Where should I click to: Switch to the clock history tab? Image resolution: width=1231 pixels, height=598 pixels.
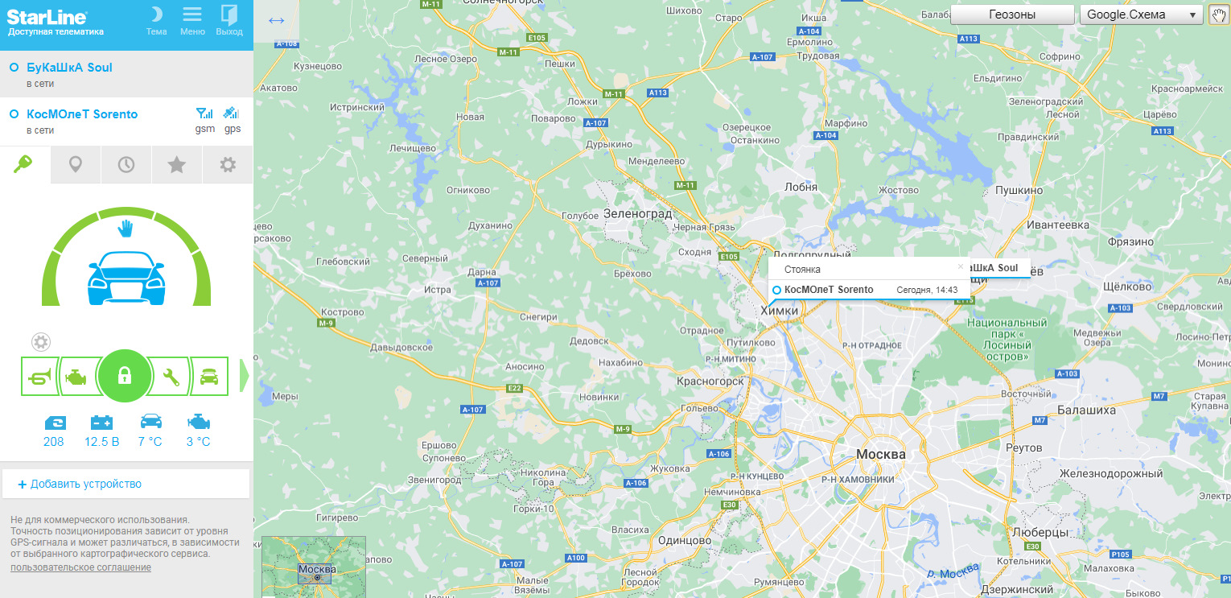click(126, 164)
